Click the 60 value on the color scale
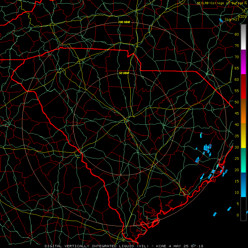The image size is (248, 248). pyautogui.click(x=237, y=80)
